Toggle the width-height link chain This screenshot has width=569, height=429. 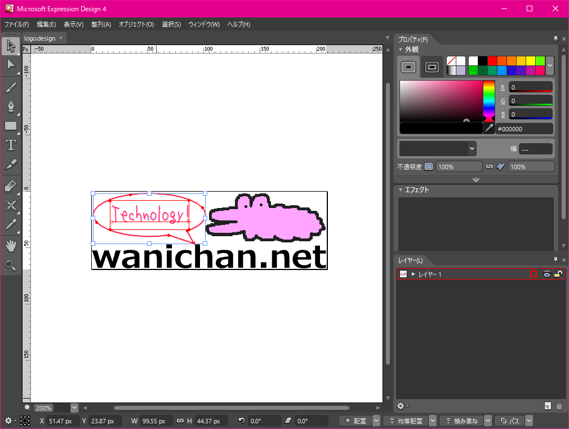[180, 421]
